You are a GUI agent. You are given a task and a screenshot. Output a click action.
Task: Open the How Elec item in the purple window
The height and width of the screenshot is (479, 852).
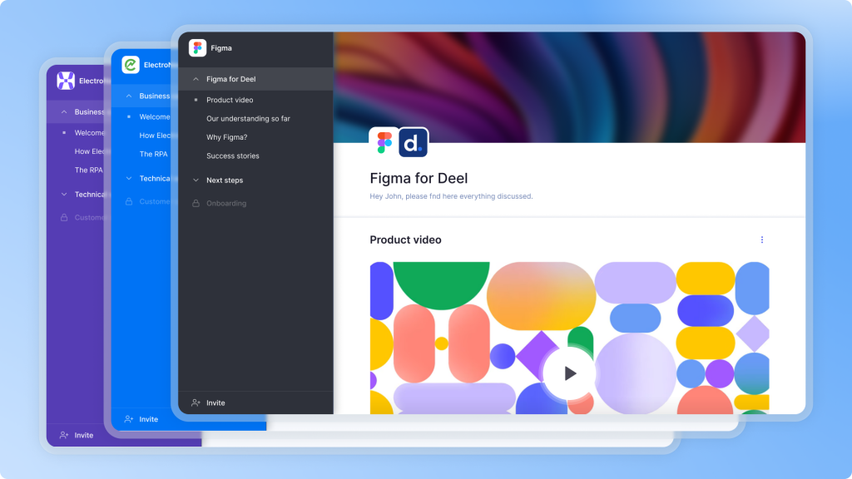pos(89,151)
